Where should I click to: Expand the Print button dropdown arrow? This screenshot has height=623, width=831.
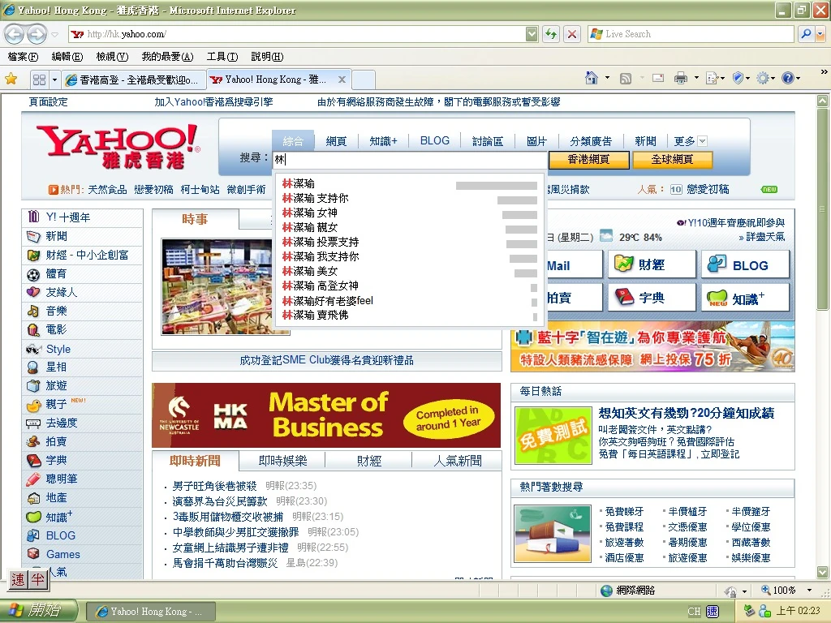point(695,79)
